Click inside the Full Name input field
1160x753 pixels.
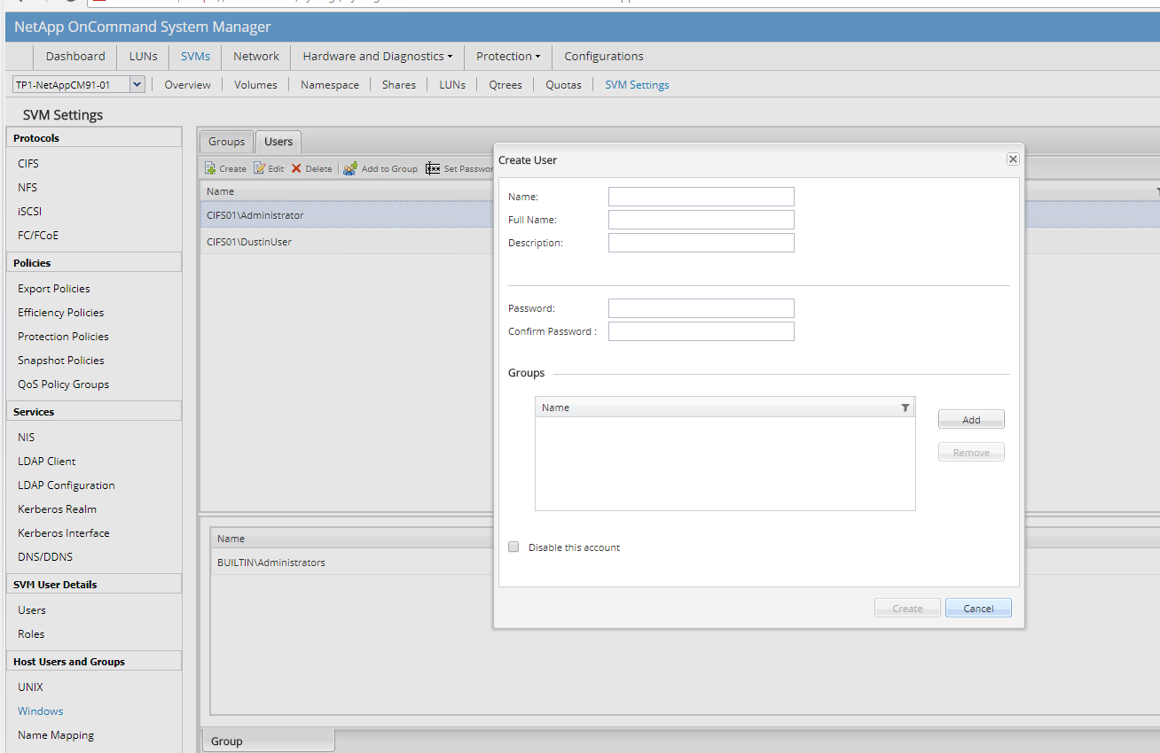click(701, 219)
